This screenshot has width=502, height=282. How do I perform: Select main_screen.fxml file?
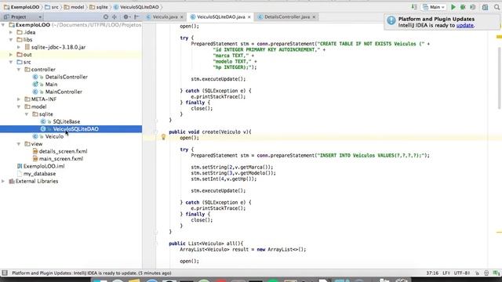tap(61, 159)
